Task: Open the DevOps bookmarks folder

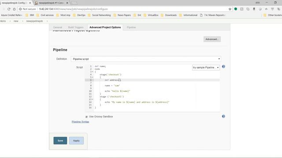Action: coord(79,15)
